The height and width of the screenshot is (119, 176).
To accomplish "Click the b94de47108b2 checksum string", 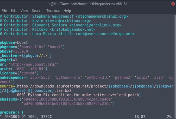I will pos(67,99).
